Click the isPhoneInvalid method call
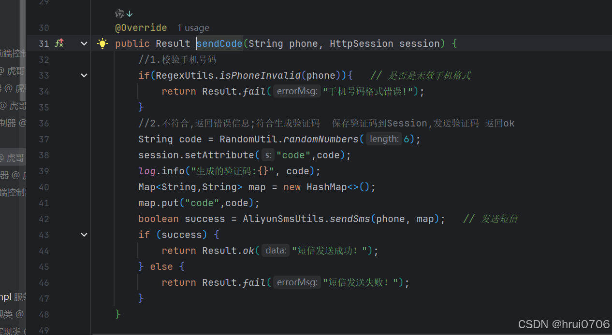The height and width of the screenshot is (335, 612). tap(260, 75)
